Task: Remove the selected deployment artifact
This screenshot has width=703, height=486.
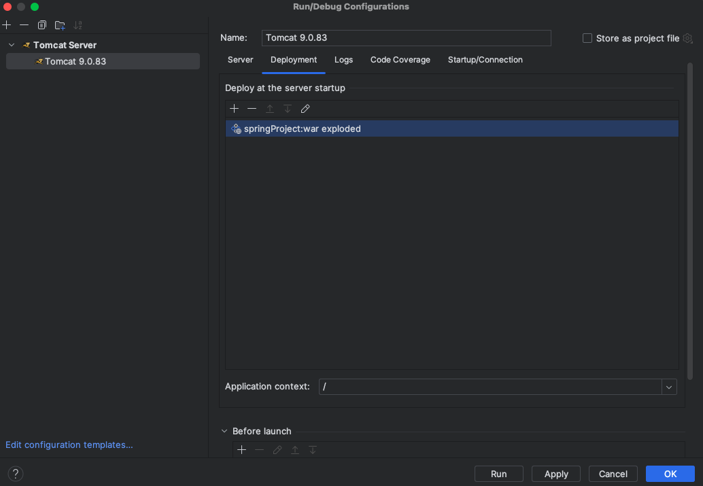Action: coord(252,109)
